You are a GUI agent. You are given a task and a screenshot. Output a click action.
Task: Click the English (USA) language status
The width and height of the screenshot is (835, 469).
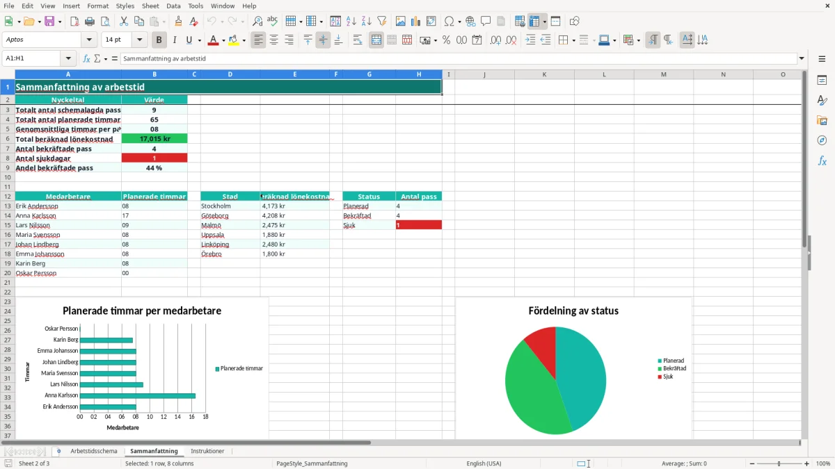pyautogui.click(x=484, y=463)
